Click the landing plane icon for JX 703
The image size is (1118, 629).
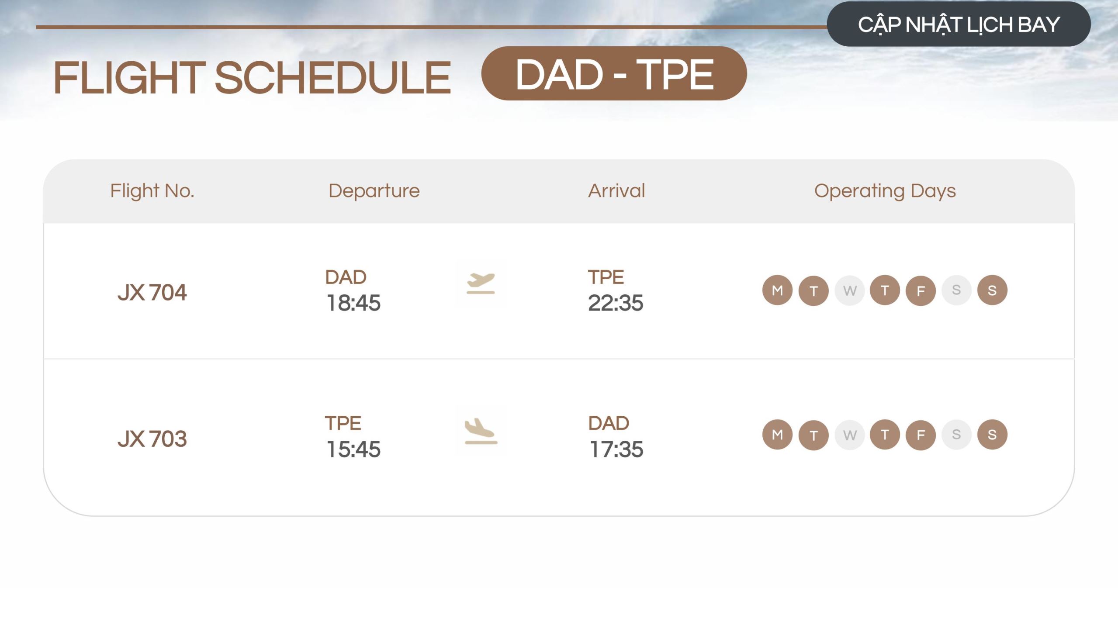[x=480, y=430]
